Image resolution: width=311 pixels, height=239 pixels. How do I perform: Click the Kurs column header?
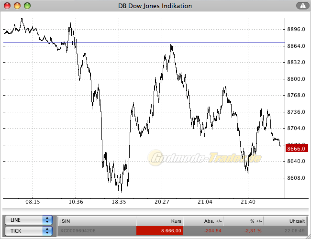[160, 221]
